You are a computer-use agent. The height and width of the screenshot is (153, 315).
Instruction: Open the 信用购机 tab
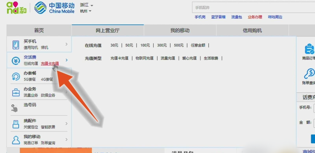click(x=252, y=31)
